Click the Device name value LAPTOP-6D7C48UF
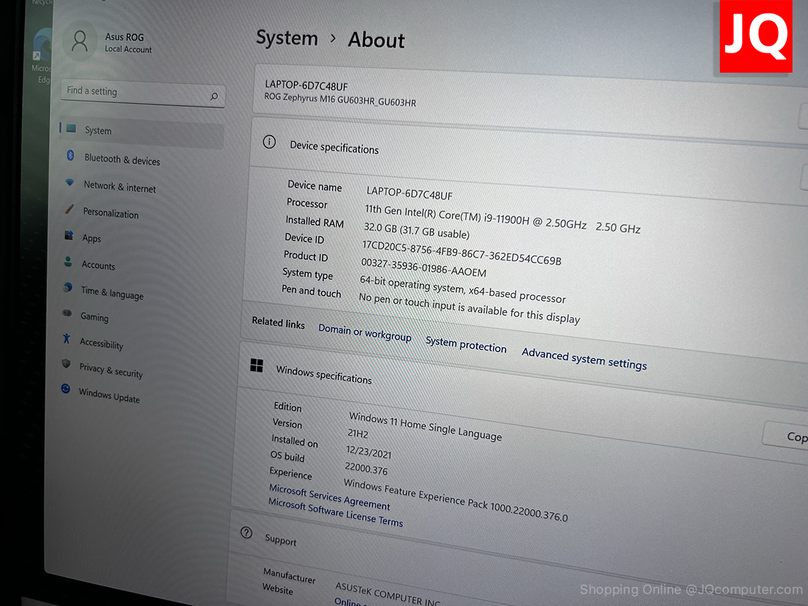Screen dimensions: 808x606 point(409,194)
